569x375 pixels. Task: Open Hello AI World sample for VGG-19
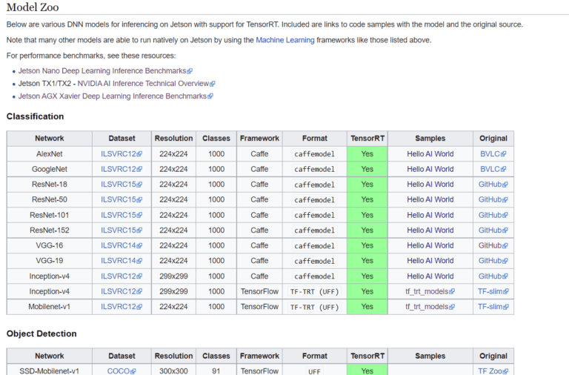pyautogui.click(x=430, y=261)
